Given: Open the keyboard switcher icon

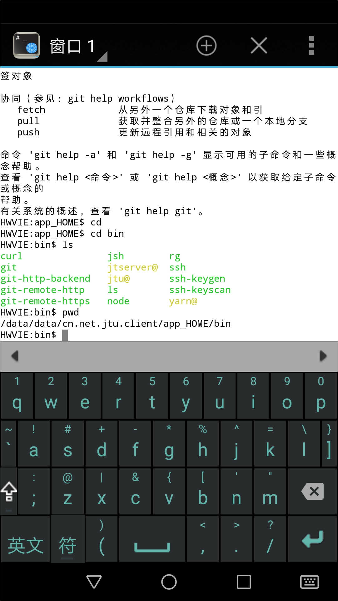Looking at the screenshot, I should (x=309, y=582).
